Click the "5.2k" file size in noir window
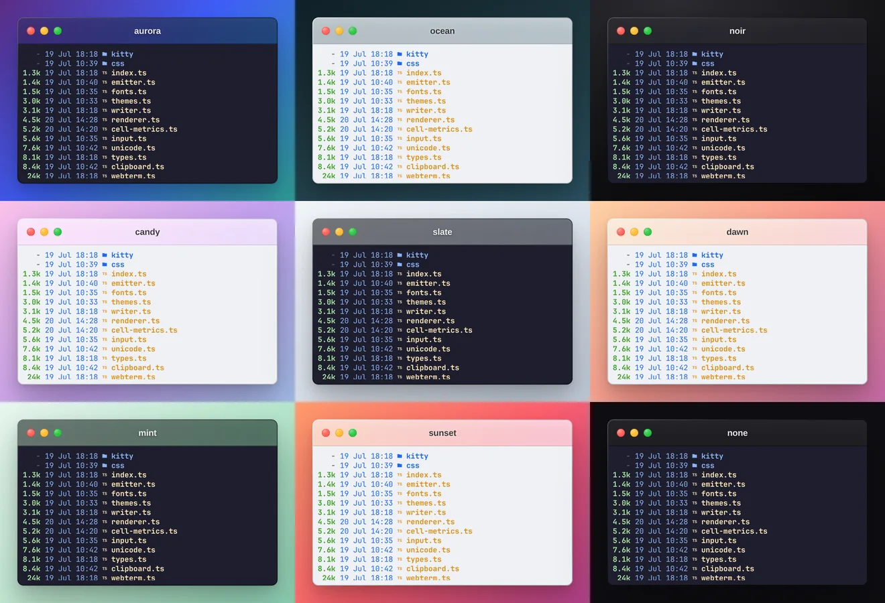885x603 pixels. click(622, 129)
